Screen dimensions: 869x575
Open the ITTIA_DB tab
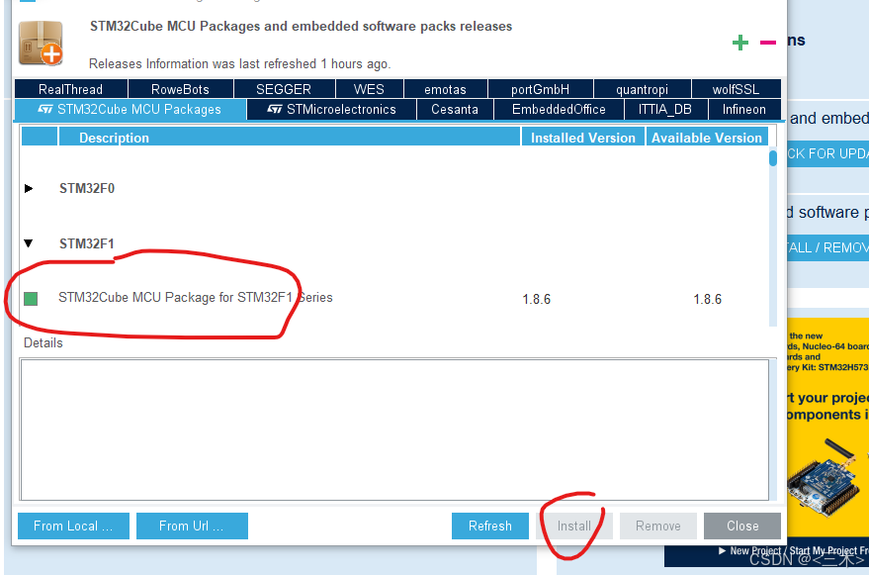coord(665,109)
